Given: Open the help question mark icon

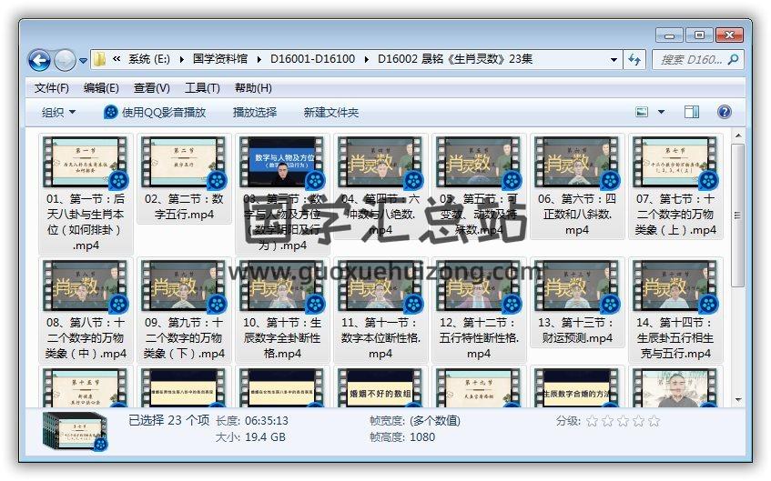Looking at the screenshot, I should point(725,112).
